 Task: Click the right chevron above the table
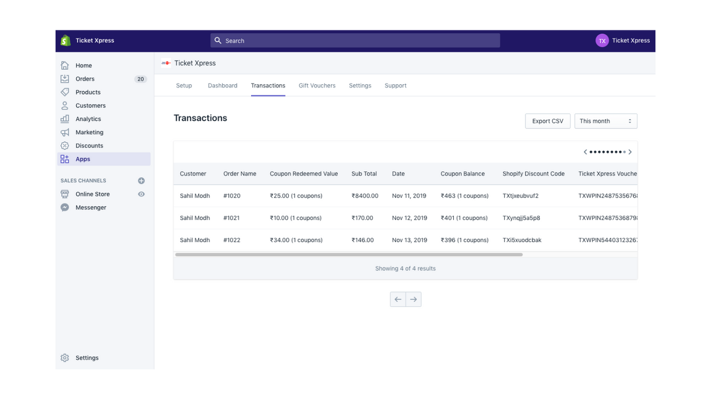click(630, 151)
